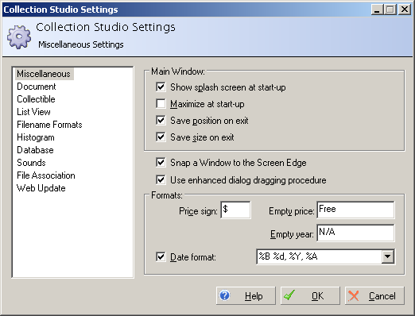
Task: Open Filename Formats settings
Action: tap(49, 125)
